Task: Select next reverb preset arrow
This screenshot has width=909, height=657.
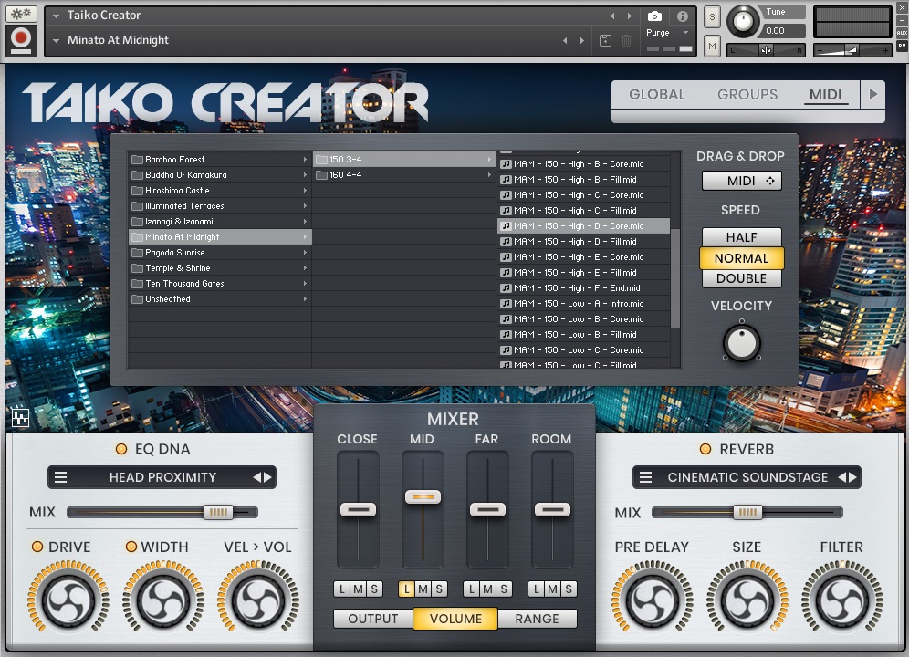Action: (852, 477)
